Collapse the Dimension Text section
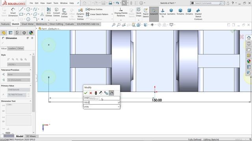 [x=30, y=101]
